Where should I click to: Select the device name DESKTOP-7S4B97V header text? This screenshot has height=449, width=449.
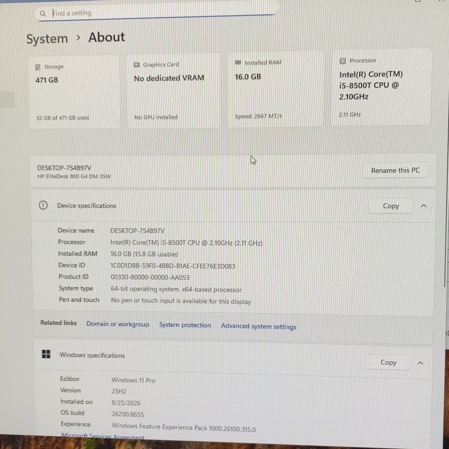click(x=64, y=168)
